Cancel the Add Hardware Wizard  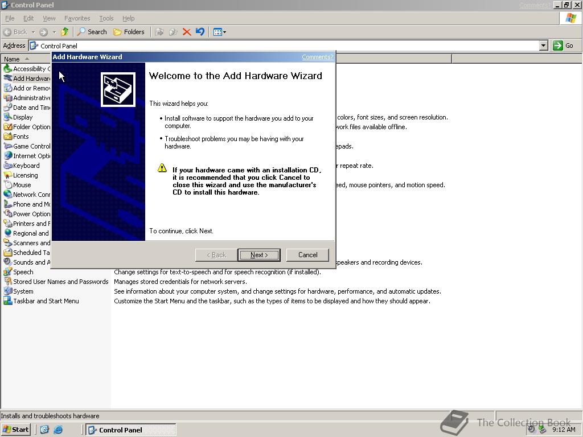[x=307, y=255]
